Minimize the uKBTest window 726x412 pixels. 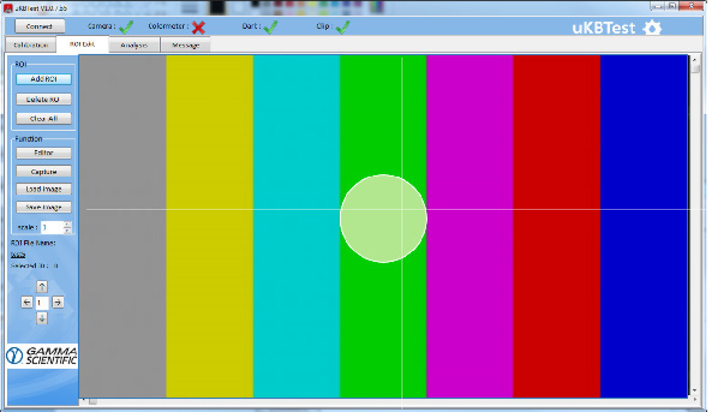pos(657,6)
